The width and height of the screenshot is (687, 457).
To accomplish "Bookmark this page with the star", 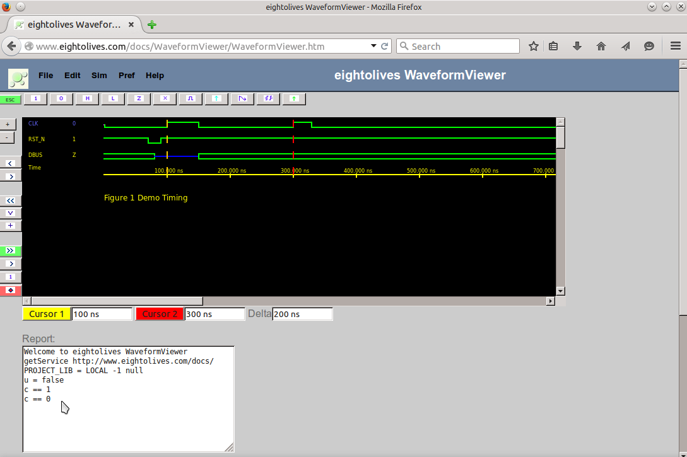I will 533,46.
